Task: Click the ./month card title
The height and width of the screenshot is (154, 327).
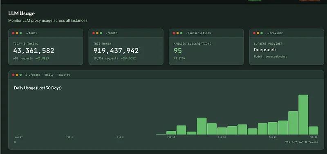Action: tap(112, 33)
